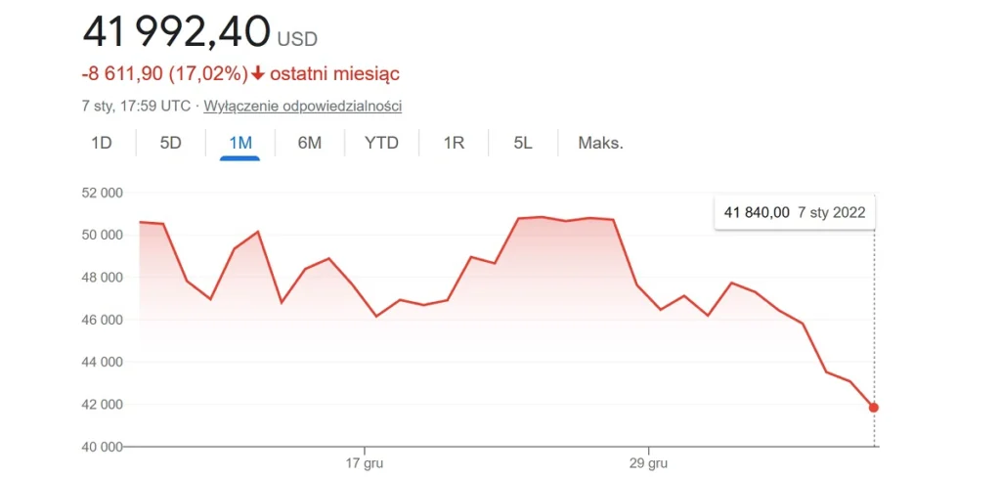Click the 17 gru date label
The image size is (1001, 478).
click(366, 461)
